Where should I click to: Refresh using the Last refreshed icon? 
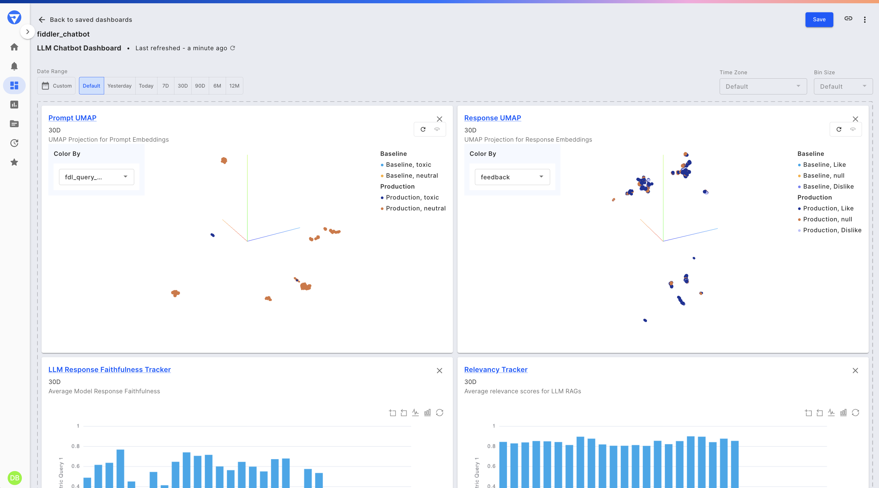click(233, 48)
